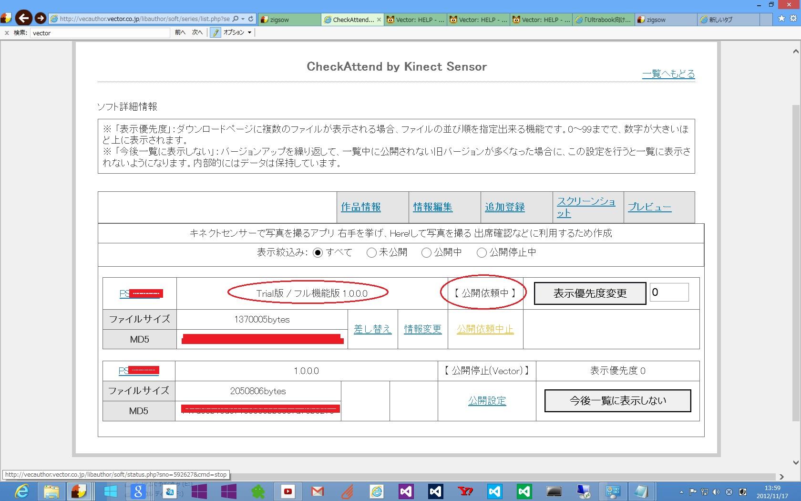Click the system tray volume speaker
Screen dimensions: 801x501
click(x=717, y=492)
